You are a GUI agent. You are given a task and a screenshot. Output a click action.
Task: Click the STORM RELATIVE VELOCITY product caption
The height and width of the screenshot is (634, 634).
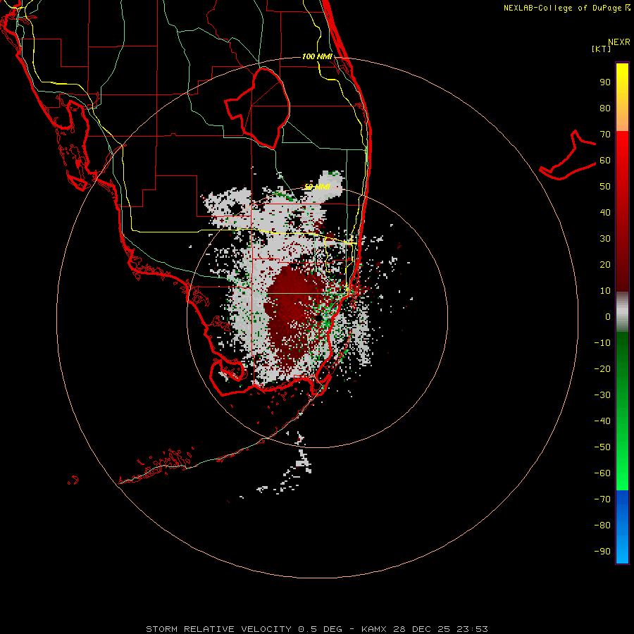tap(218, 629)
